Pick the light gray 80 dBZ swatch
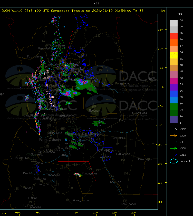193x216 pixels. [173, 23]
